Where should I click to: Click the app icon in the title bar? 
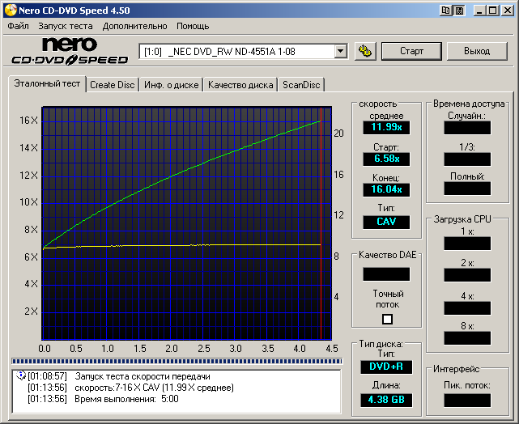10,10
